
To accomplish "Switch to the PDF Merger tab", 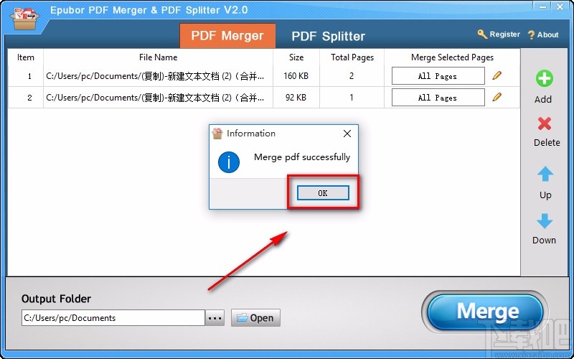I will click(x=227, y=36).
